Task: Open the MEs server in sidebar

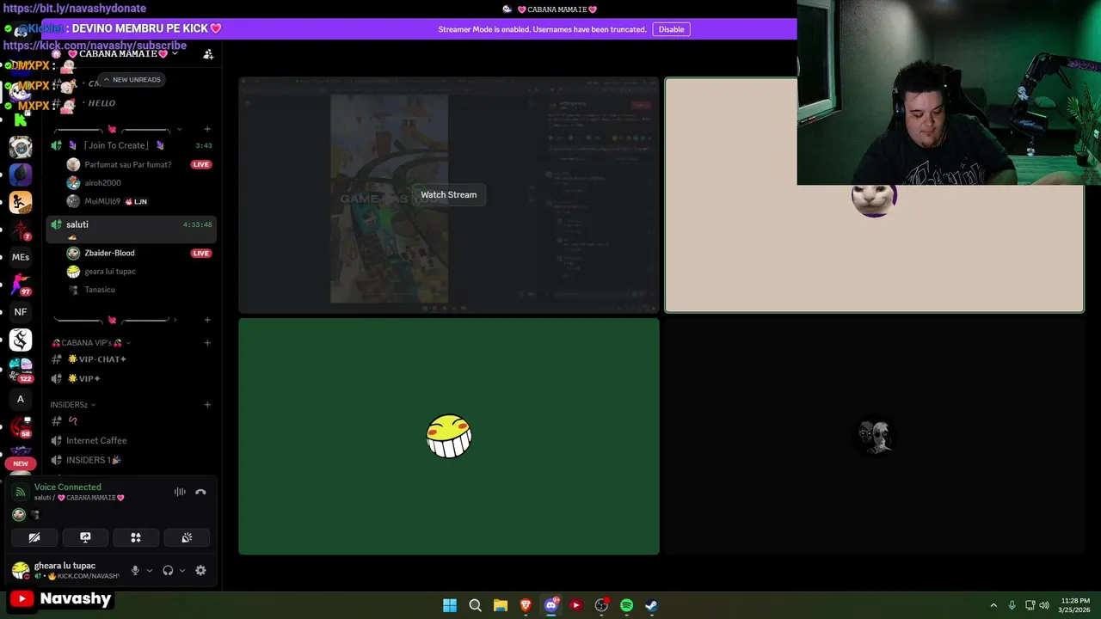Action: (x=21, y=257)
